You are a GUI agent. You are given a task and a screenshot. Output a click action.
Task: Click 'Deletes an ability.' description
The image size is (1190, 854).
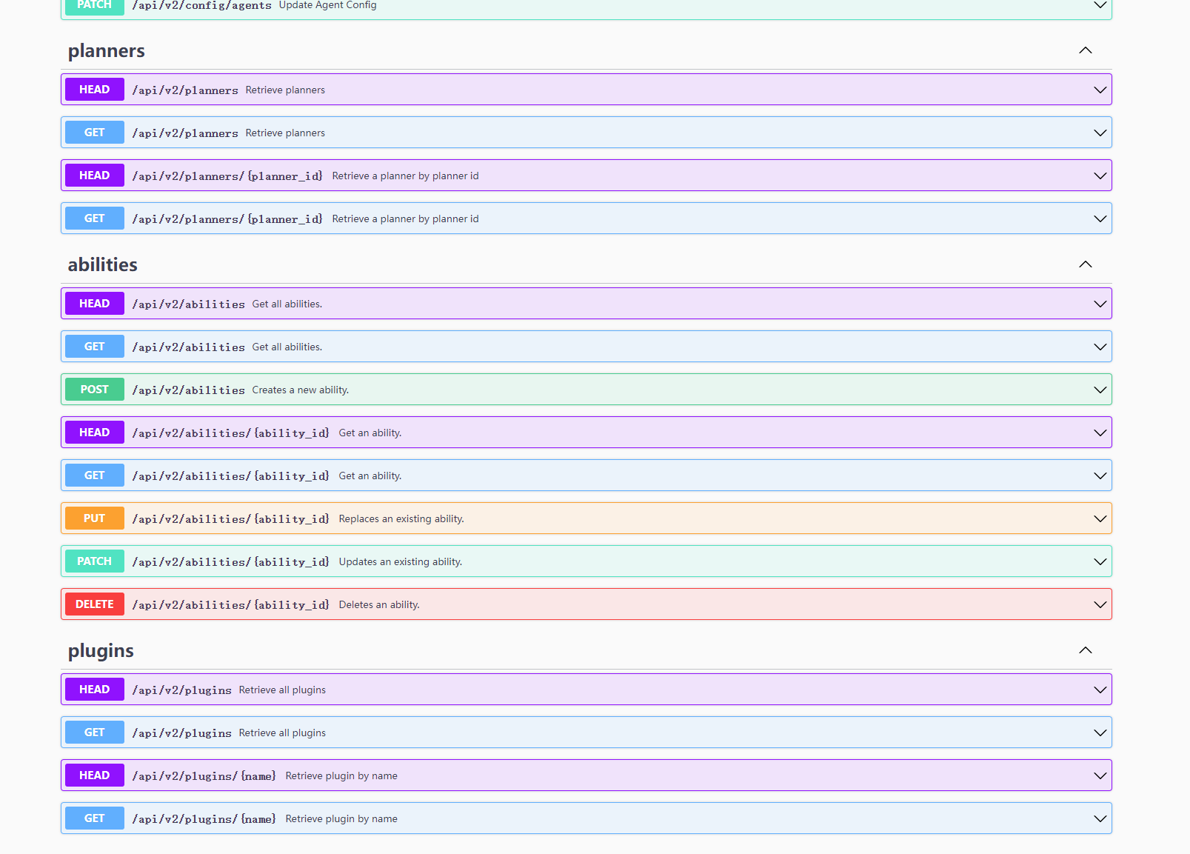(x=379, y=604)
